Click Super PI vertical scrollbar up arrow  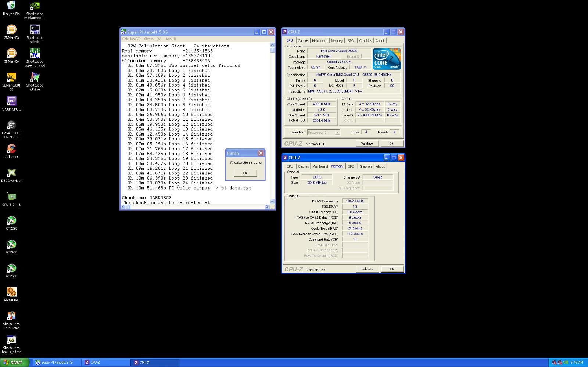[x=272, y=45]
